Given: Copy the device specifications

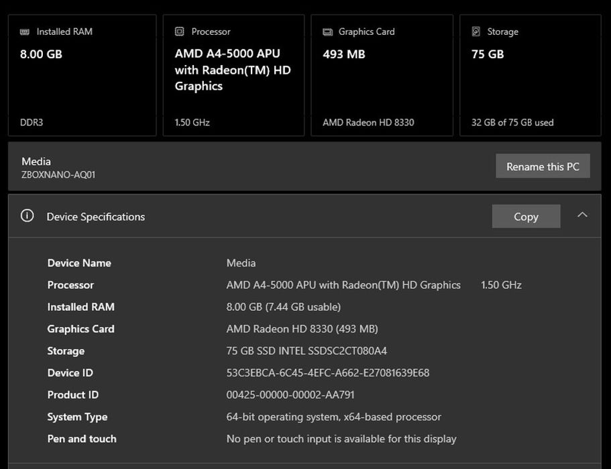Looking at the screenshot, I should [526, 216].
